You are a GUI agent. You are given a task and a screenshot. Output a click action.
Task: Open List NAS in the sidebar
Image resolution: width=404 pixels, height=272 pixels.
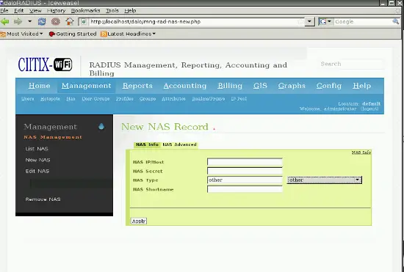point(37,149)
